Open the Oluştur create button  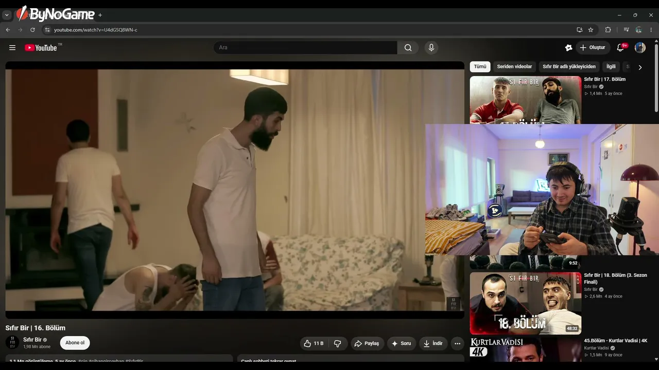(x=593, y=48)
